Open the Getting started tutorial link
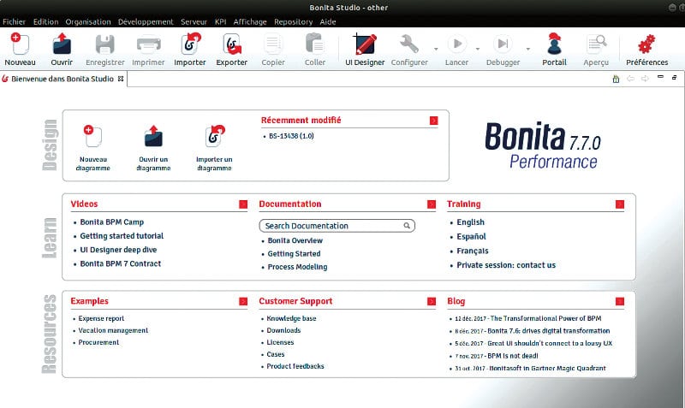Viewport: 685px width, 408px height. coord(122,236)
